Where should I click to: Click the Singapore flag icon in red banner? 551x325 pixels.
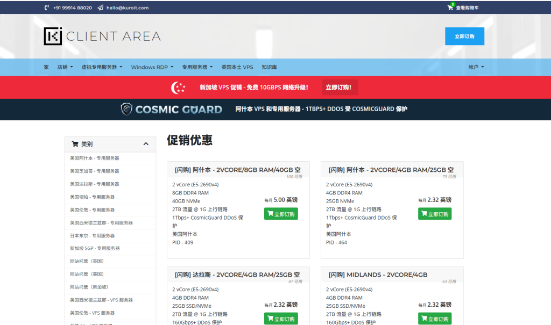tap(178, 88)
